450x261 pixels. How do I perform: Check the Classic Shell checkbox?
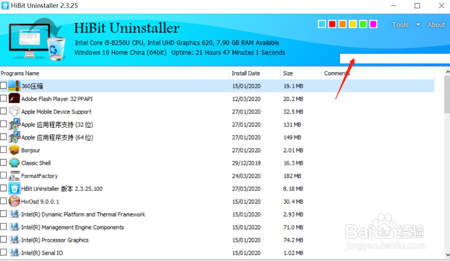[x=4, y=162]
